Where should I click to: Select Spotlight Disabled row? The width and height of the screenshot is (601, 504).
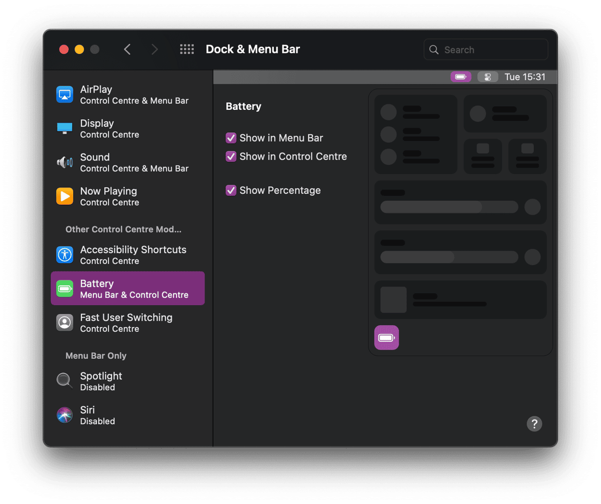[x=128, y=381]
